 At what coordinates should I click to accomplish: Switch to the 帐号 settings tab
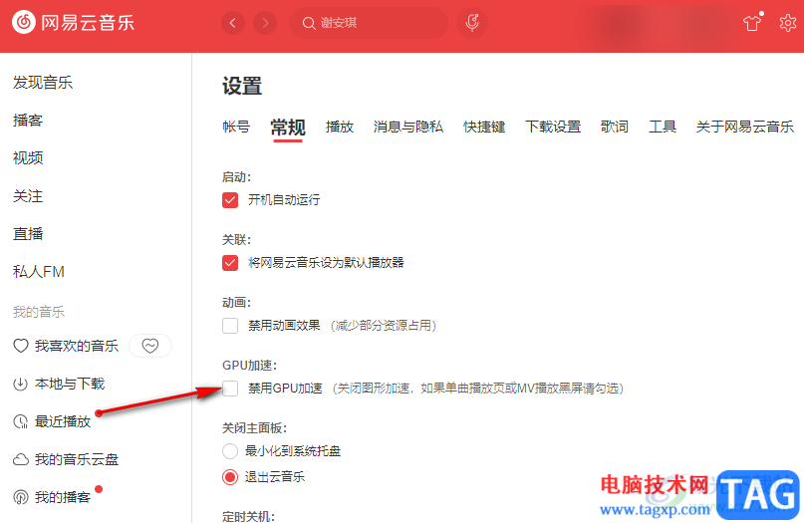pos(236,127)
